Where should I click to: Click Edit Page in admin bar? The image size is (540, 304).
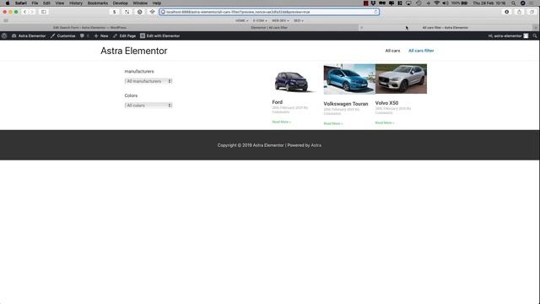tap(124, 35)
